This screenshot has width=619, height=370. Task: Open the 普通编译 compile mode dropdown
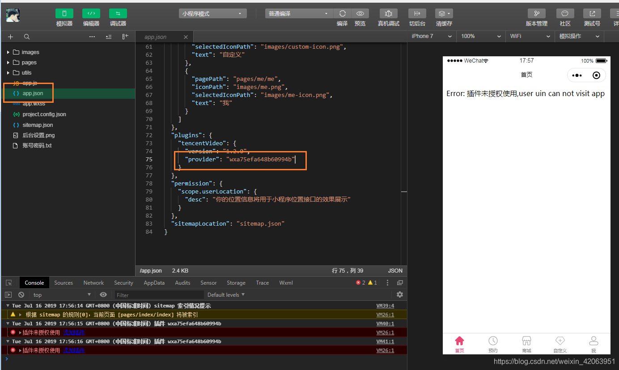click(299, 14)
